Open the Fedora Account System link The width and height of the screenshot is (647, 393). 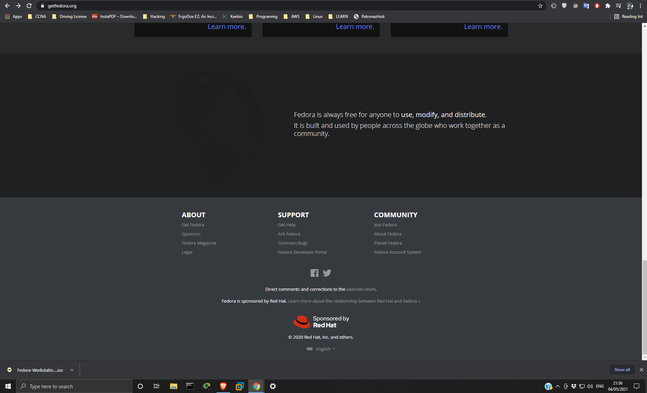pyautogui.click(x=398, y=252)
